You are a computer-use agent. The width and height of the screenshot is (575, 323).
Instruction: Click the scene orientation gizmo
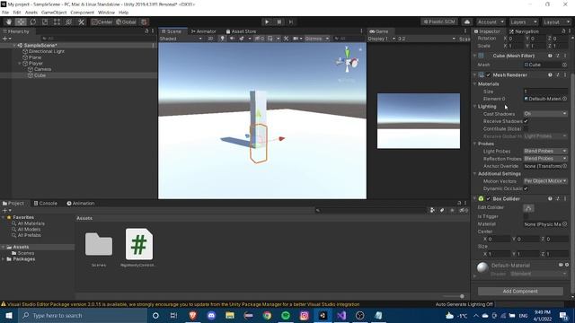pos(348,61)
